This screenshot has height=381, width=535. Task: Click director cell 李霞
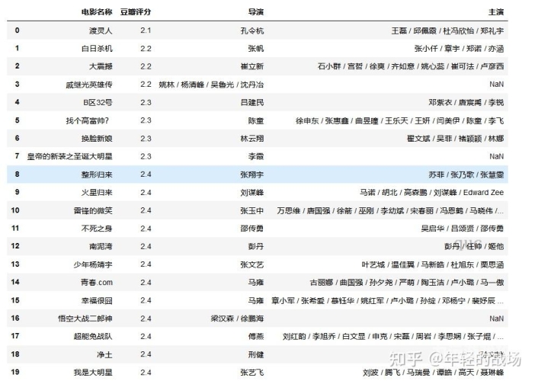[x=256, y=156]
